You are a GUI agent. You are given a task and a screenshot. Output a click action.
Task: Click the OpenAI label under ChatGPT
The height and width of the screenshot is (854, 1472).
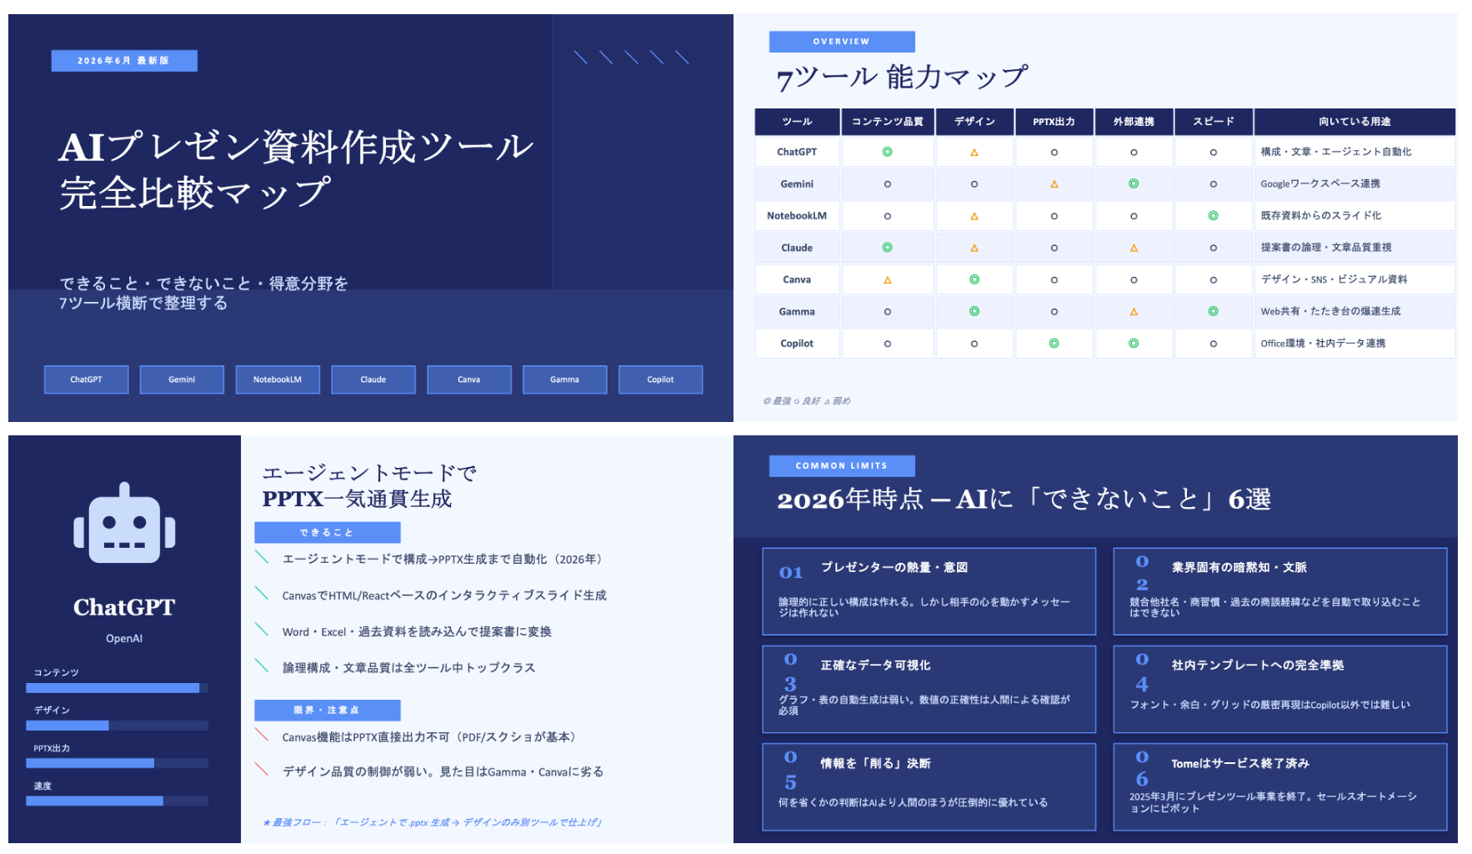124,639
